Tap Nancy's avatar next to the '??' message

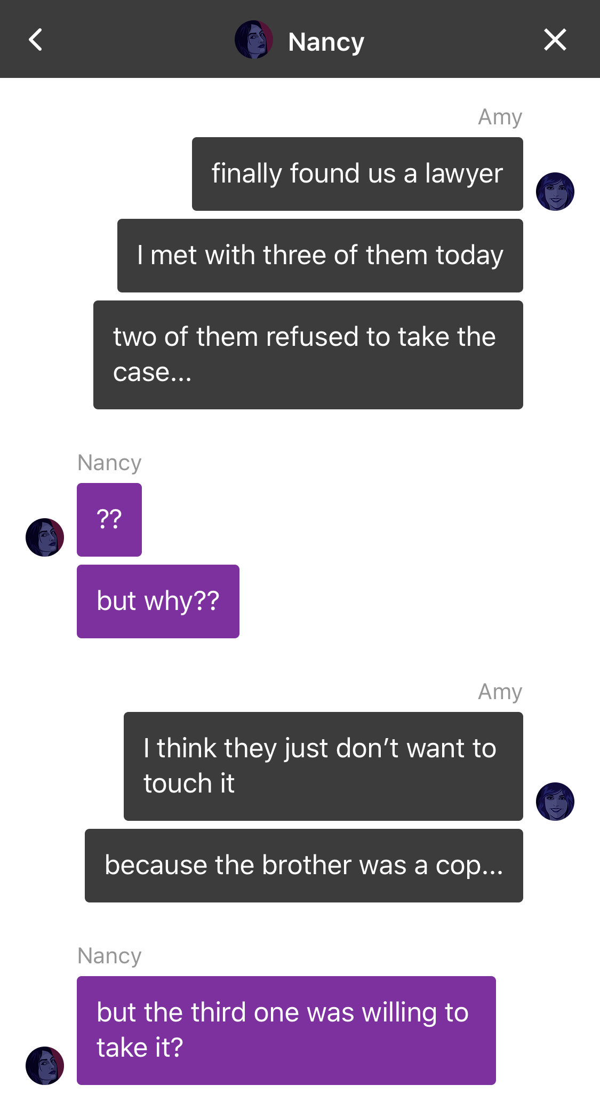(x=45, y=537)
